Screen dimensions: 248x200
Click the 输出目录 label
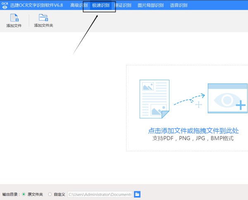click(x=10, y=194)
